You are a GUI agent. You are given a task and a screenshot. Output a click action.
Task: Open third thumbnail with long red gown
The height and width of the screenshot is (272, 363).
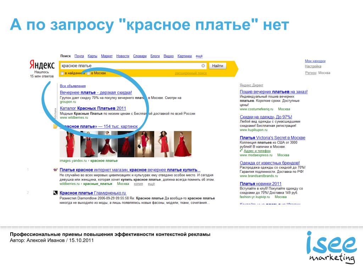[108, 144]
